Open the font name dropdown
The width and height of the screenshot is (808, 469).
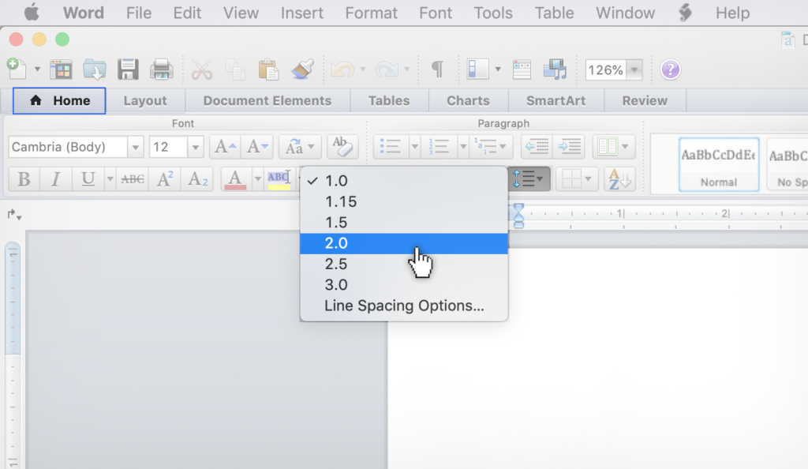tap(135, 146)
